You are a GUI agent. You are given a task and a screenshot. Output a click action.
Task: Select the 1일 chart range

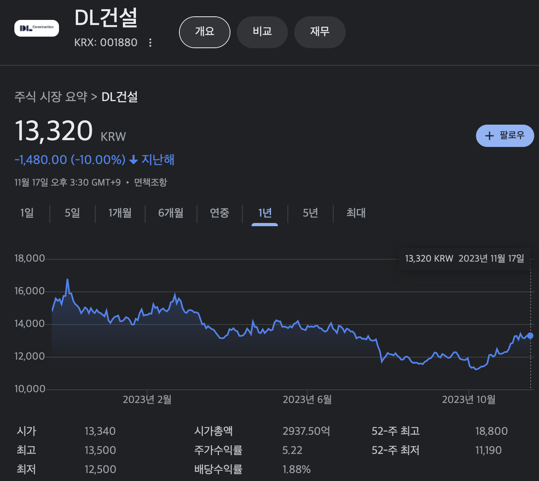(x=27, y=213)
